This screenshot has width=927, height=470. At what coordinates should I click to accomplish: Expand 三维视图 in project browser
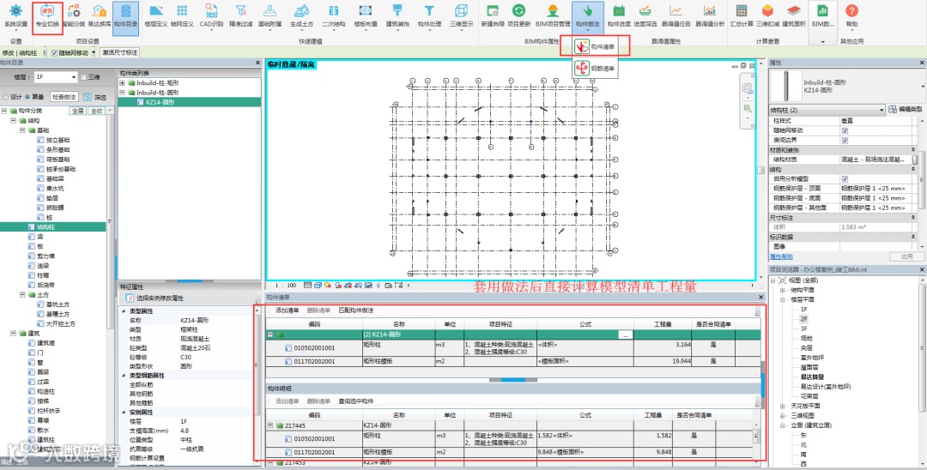(783, 416)
